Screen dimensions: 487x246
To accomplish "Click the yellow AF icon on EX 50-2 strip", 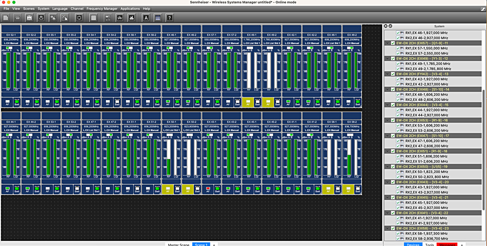I will tap(188, 189).
